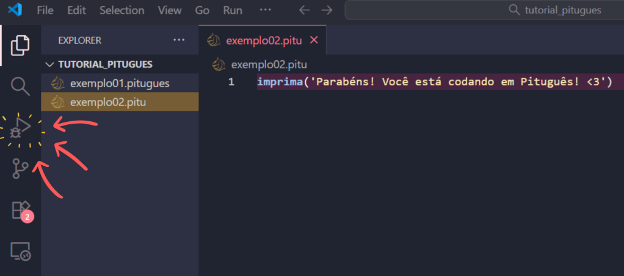Image resolution: width=624 pixels, height=276 pixels.
Task: Go back with the left arrow
Action: click(305, 10)
